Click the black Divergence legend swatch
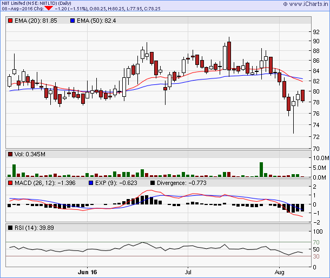The height and width of the screenshot is (278, 330). click(x=153, y=183)
